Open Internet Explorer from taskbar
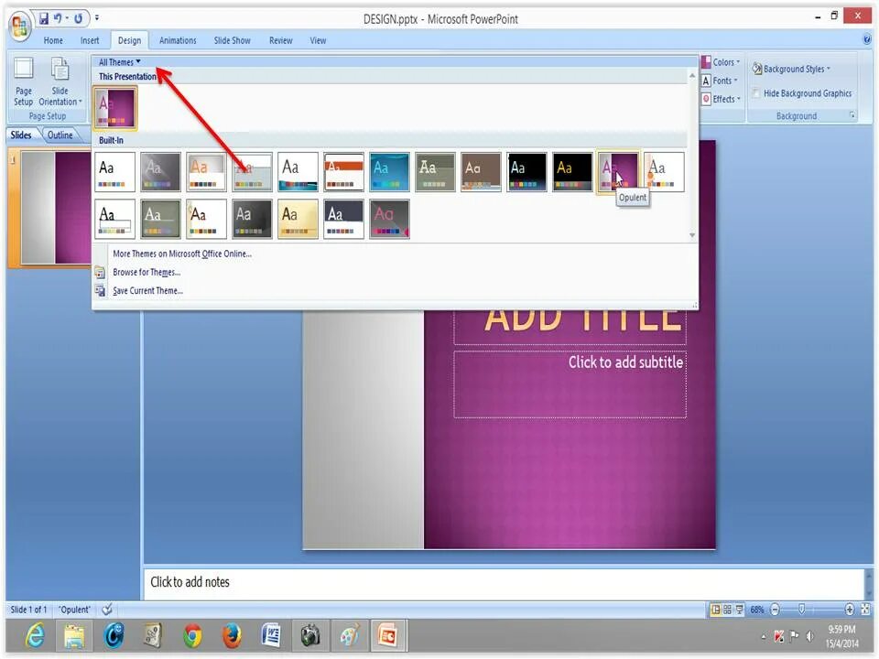Screen dimensions: 879x659 click(x=35, y=636)
